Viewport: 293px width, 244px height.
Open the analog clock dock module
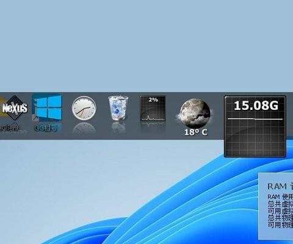click(84, 109)
